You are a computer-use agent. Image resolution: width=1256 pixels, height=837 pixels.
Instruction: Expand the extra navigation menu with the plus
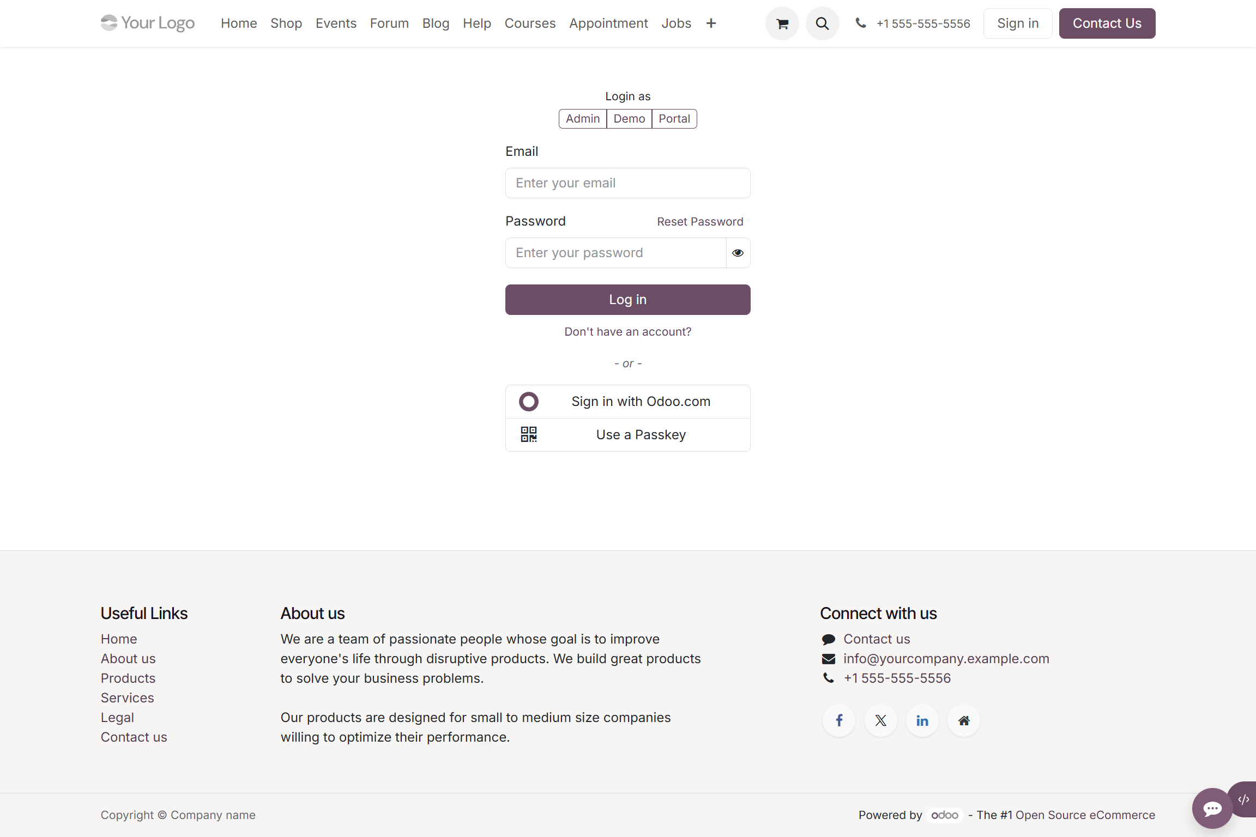[x=711, y=23]
